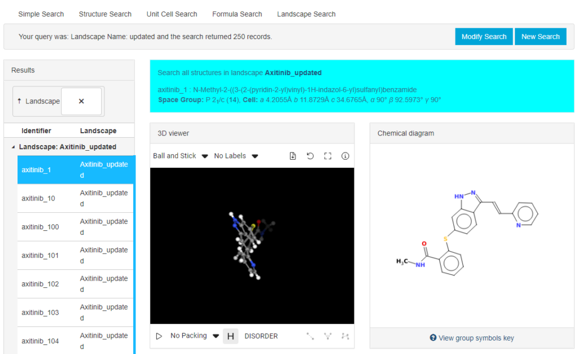Open the View group symbols key link
The image size is (578, 354).
[x=472, y=338]
